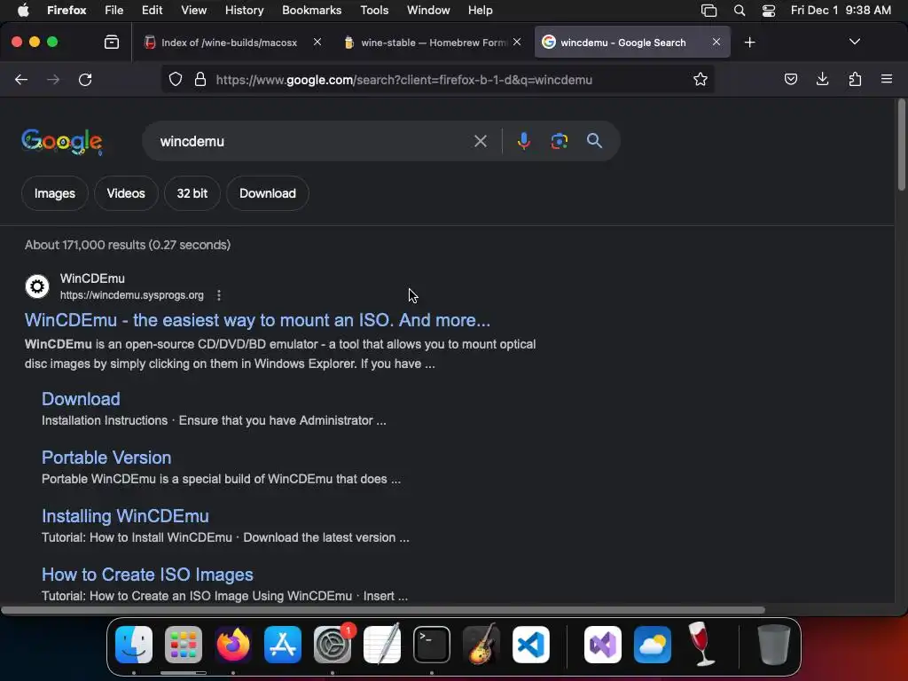Screen dimensions: 908x681
Task: Open the Download sitelink
Action: click(x=81, y=399)
